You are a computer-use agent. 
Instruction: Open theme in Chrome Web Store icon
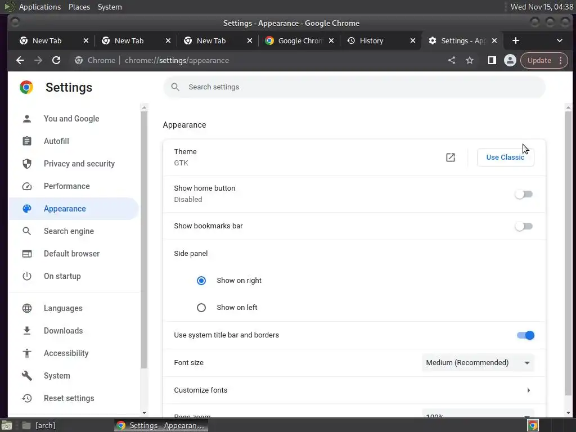[x=451, y=157]
